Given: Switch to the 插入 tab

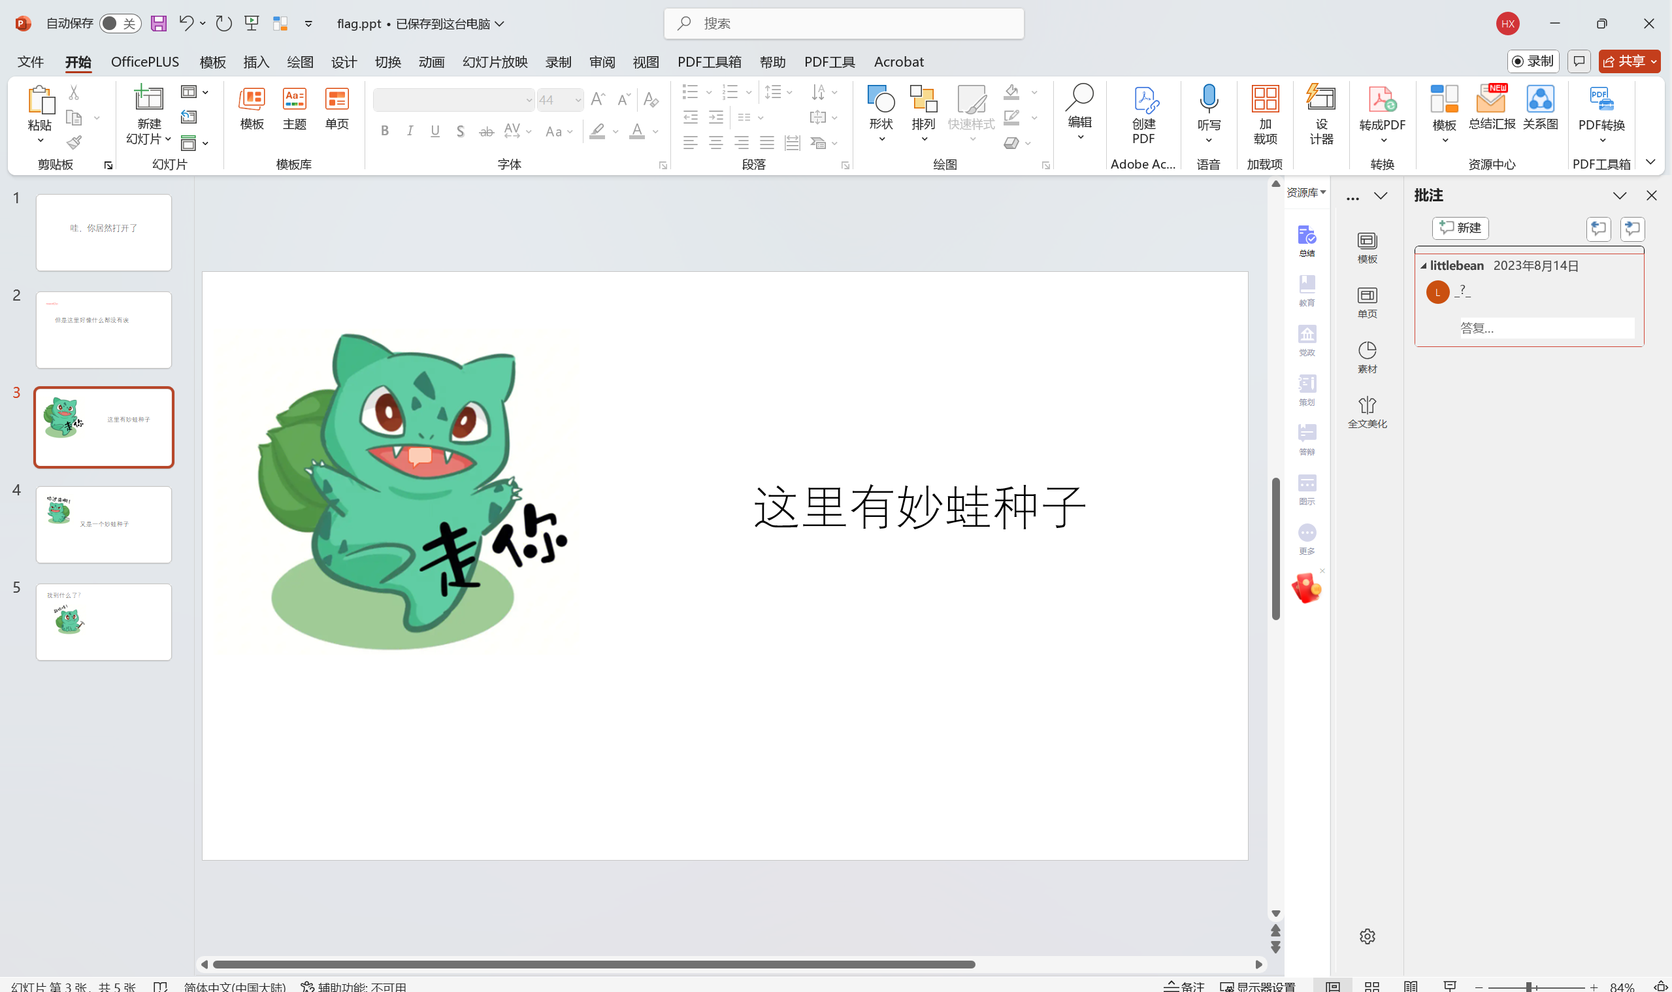Looking at the screenshot, I should [x=256, y=61].
